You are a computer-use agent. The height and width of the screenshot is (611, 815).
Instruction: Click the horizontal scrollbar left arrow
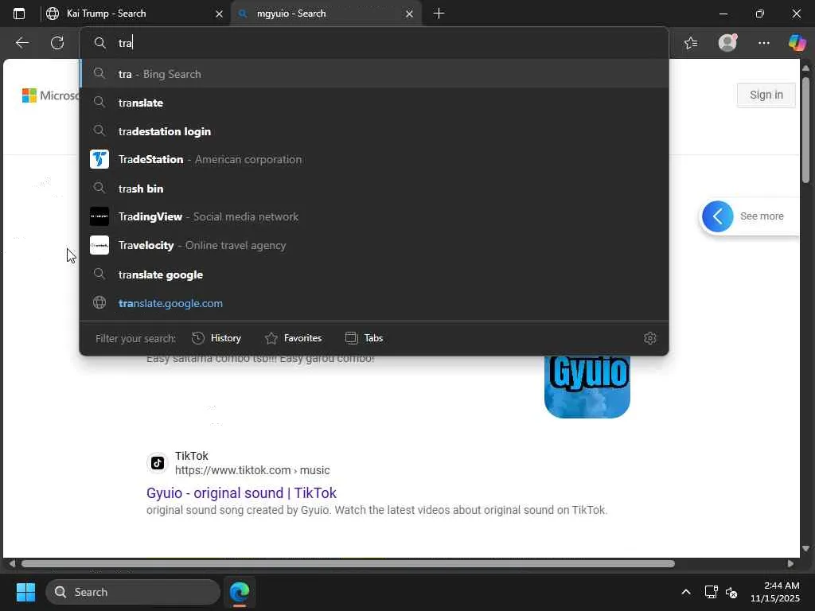point(11,564)
